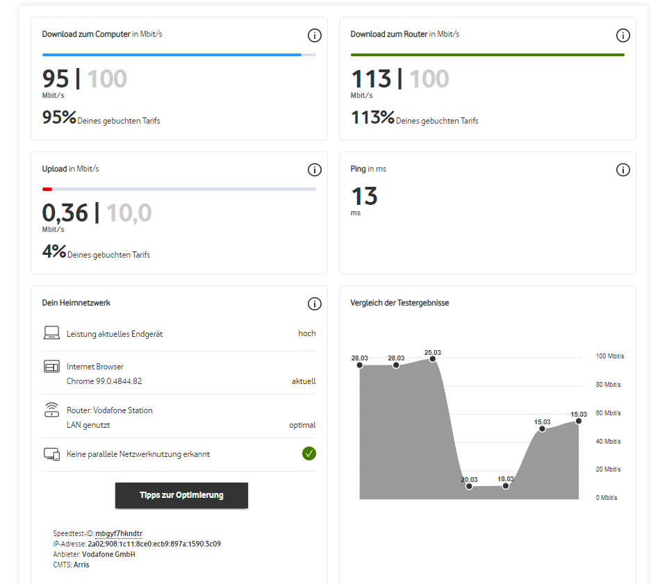
Task: Click laptop icon beside Leistung aktuelles Endgerät
Action: tap(51, 333)
